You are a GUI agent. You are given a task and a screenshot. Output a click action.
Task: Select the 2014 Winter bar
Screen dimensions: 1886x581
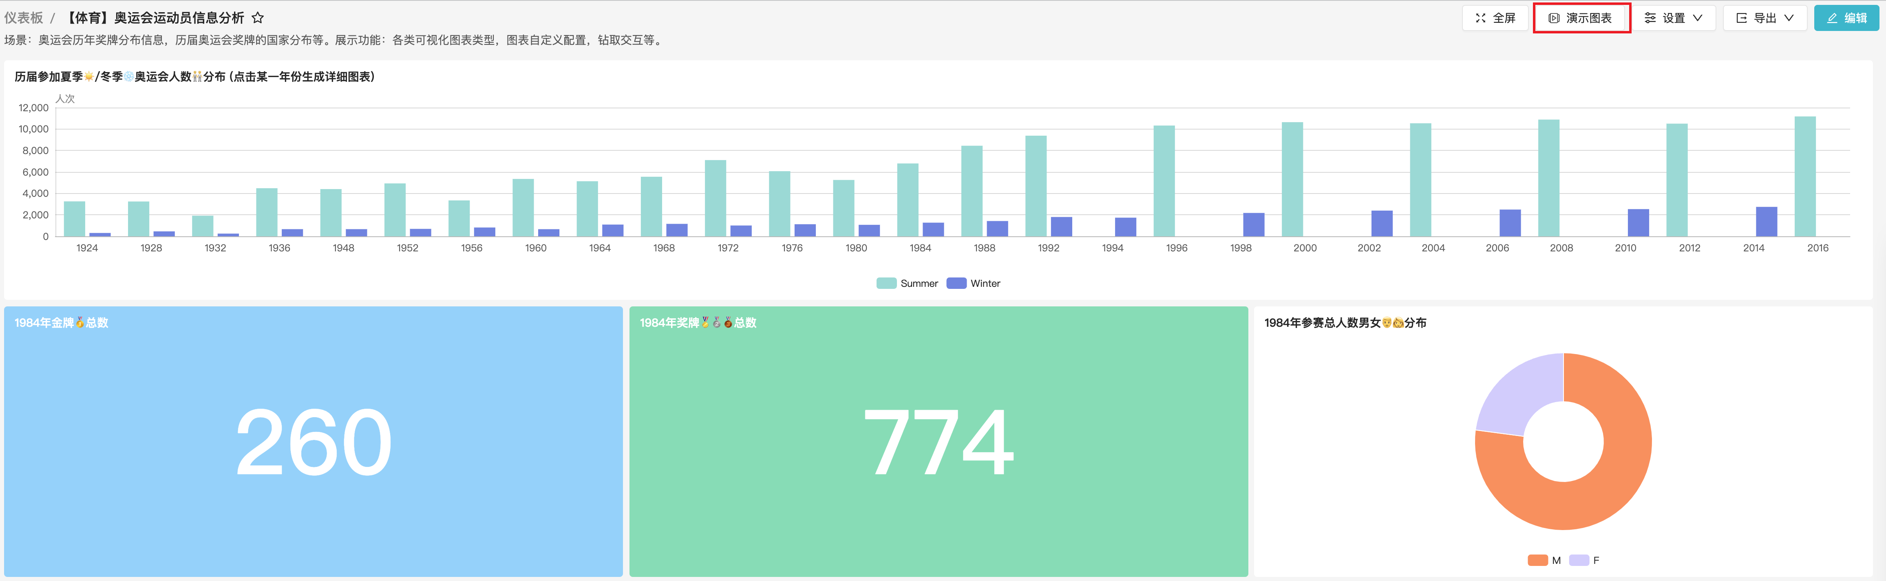pyautogui.click(x=1767, y=222)
